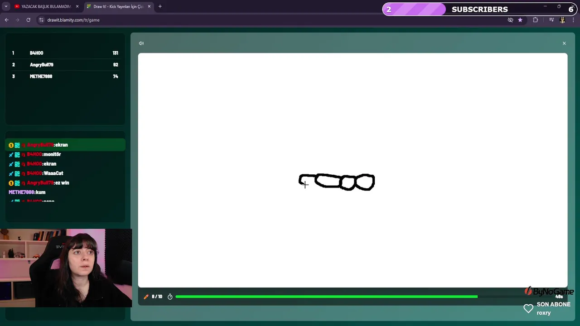This screenshot has width=580, height=326.
Task: Toggle the bookmark star icon
Action: tap(520, 20)
